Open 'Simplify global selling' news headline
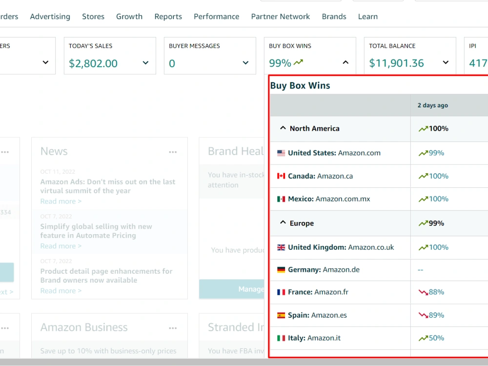The width and height of the screenshot is (488, 366). (96, 231)
